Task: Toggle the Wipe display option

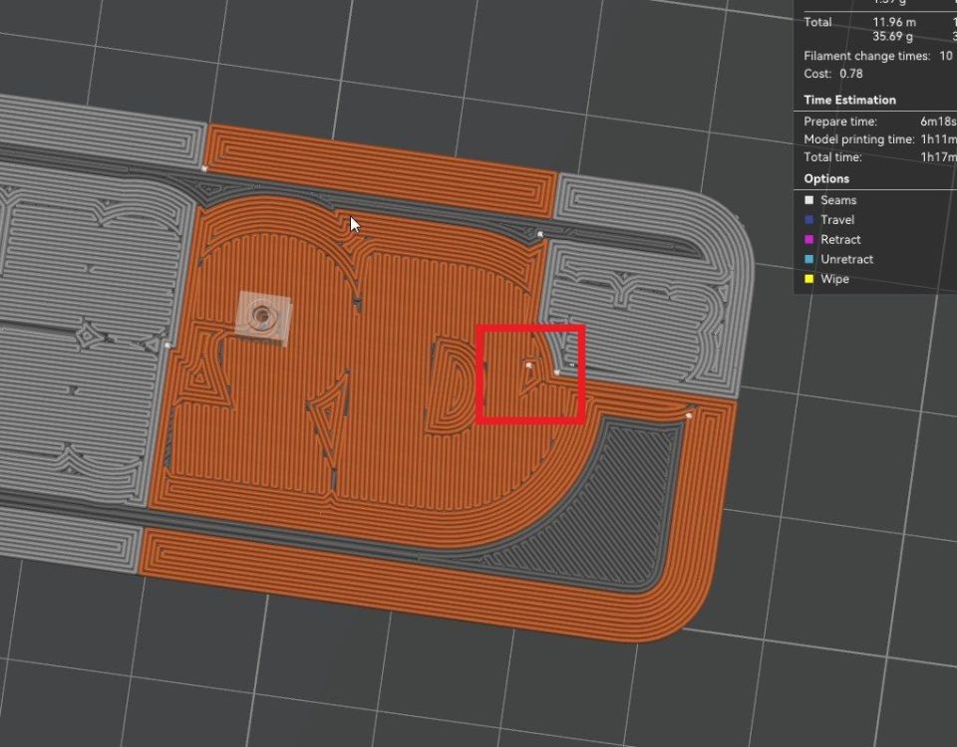Action: [x=809, y=279]
